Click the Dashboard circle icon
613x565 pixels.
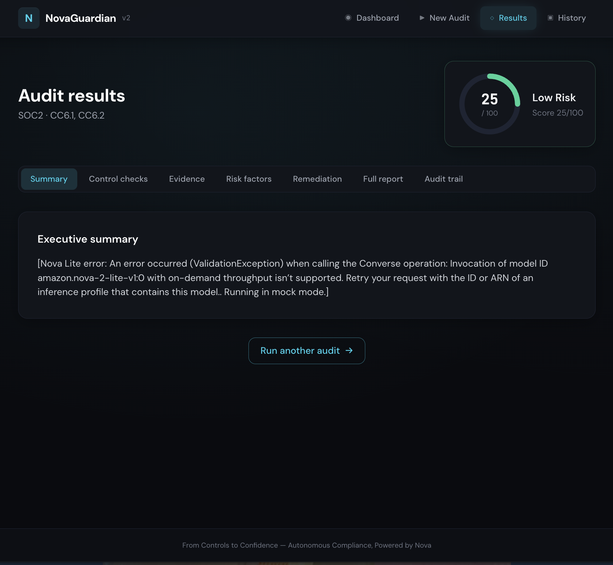(x=348, y=18)
